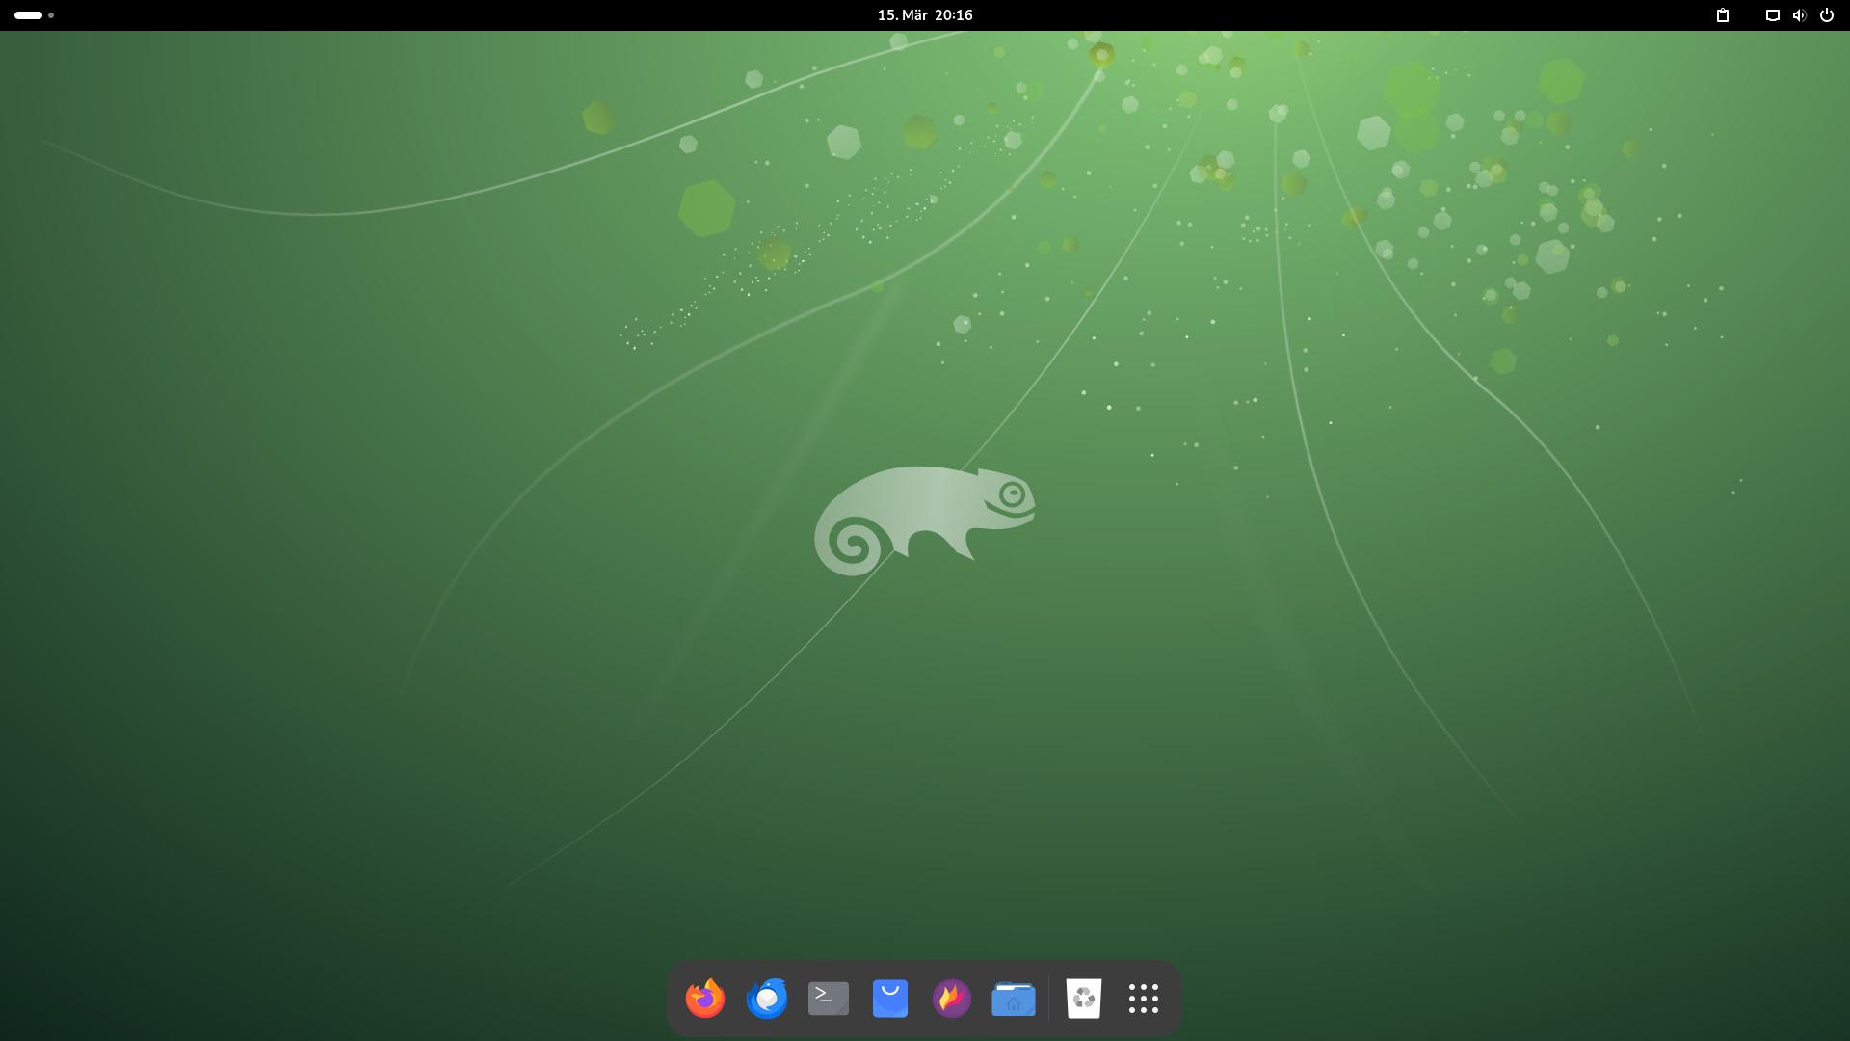The width and height of the screenshot is (1850, 1041).
Task: Open the power system menu
Action: click(x=1826, y=15)
